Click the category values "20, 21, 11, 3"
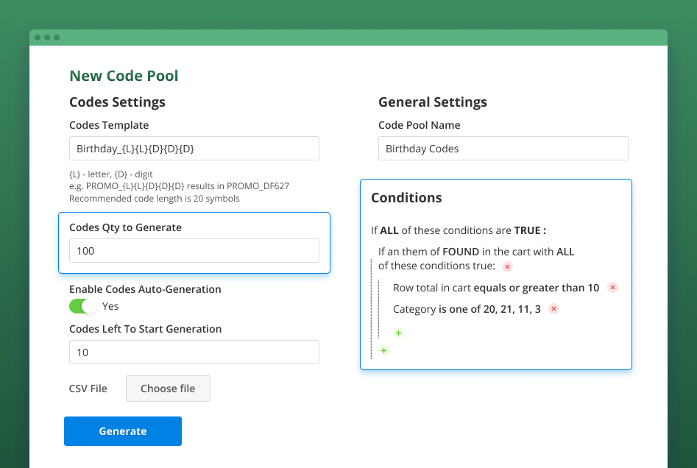 (x=511, y=309)
